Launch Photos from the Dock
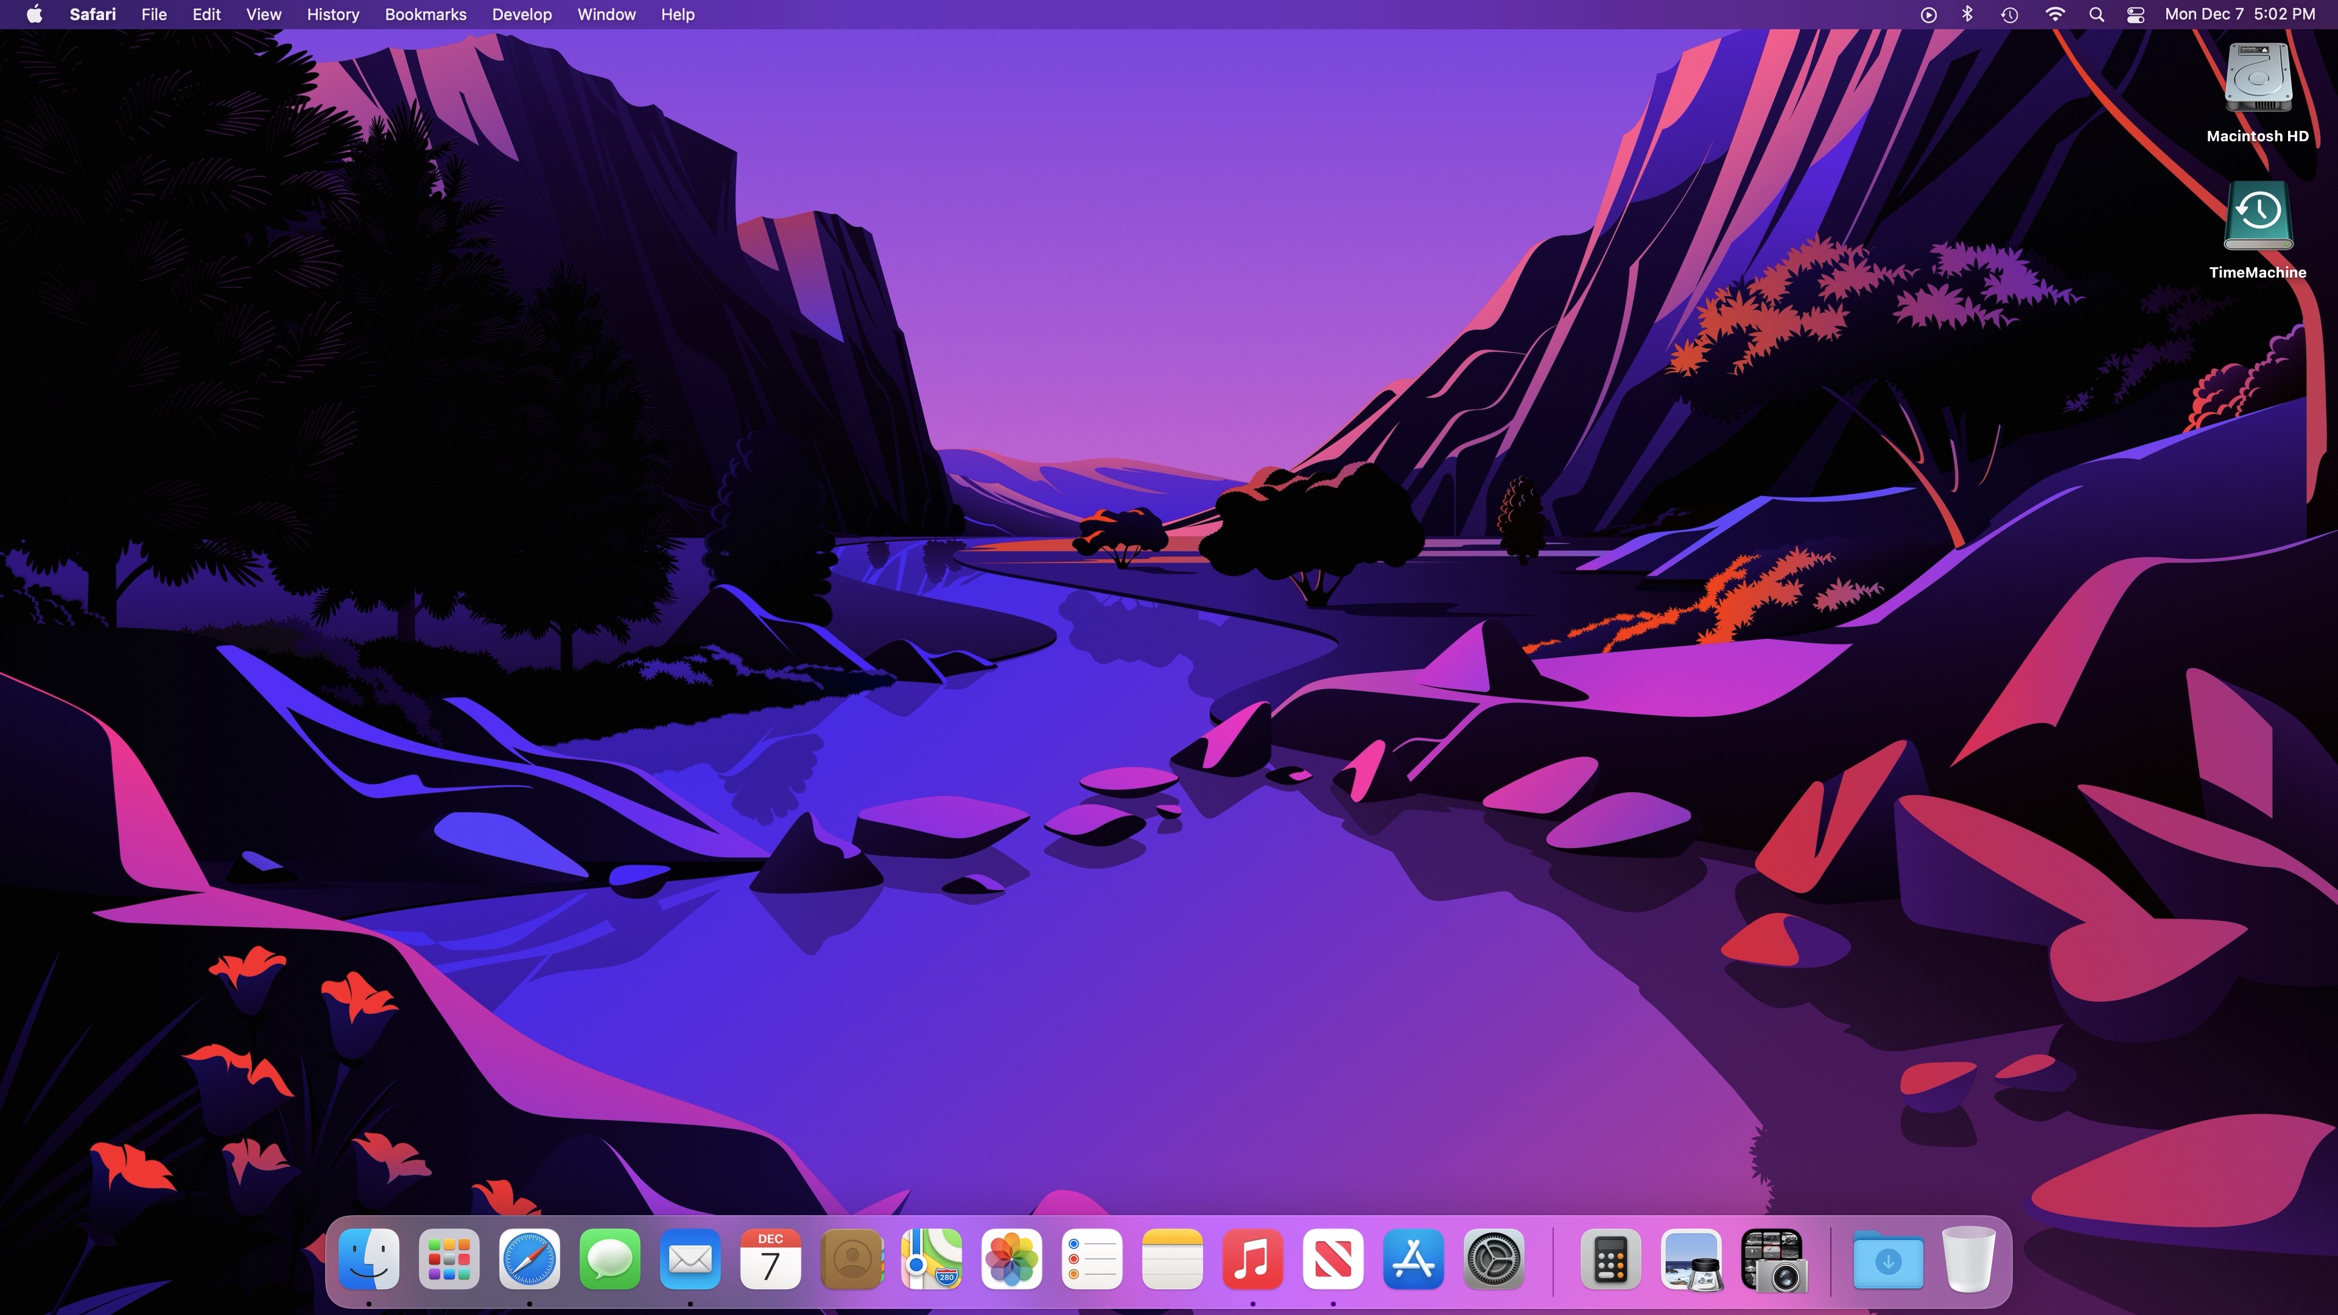 [1011, 1260]
